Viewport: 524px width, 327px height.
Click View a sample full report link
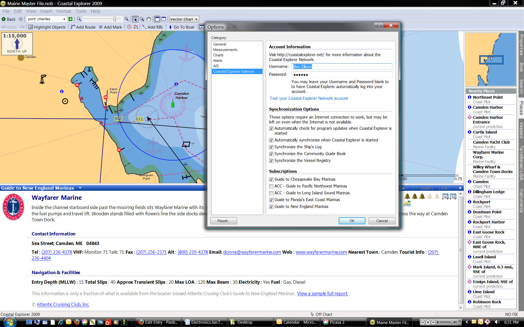pyautogui.click(x=323, y=293)
